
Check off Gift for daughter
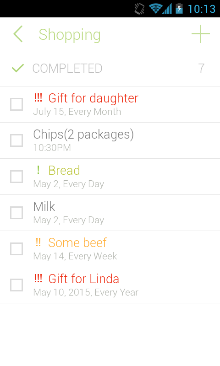click(x=16, y=104)
